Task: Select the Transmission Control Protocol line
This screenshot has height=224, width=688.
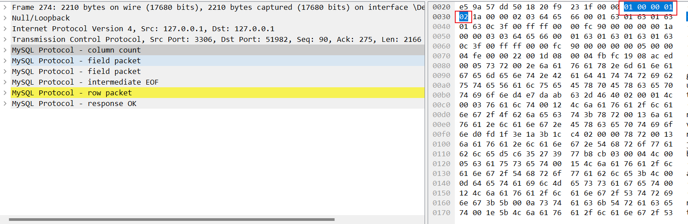Action: (x=134, y=40)
